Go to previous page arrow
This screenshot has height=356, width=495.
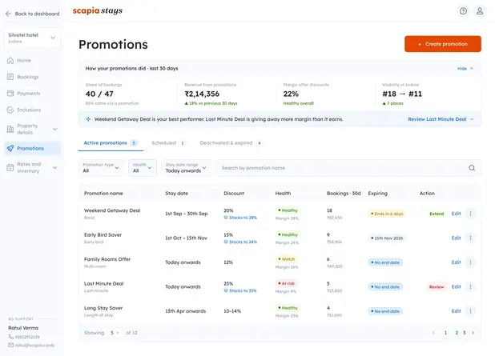coord(433,333)
